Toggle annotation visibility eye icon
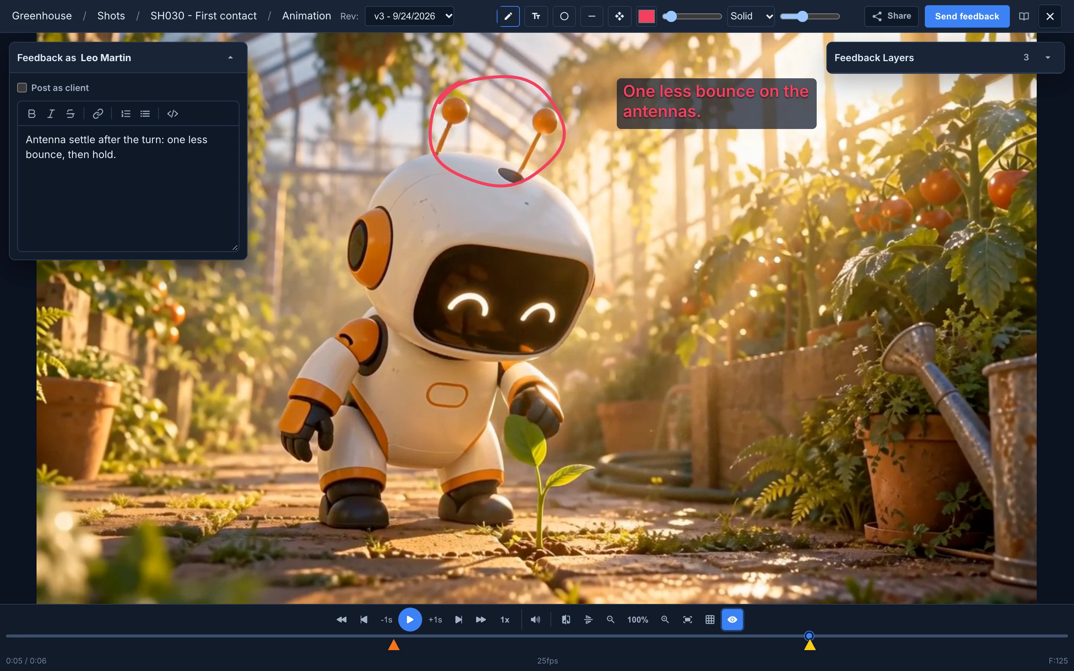1074x671 pixels. [733, 620]
